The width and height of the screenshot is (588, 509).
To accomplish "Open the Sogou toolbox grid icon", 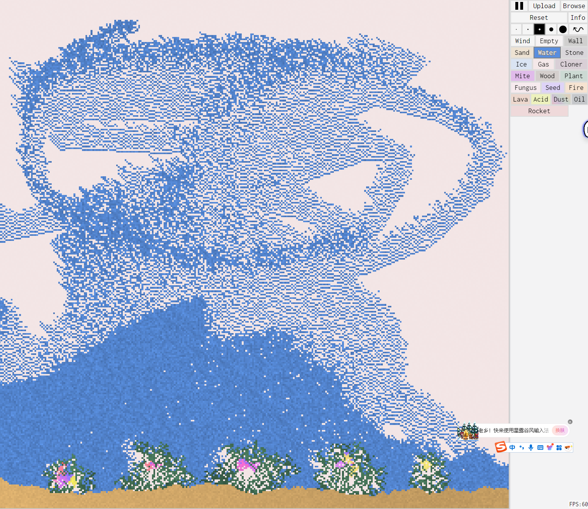I will click(x=559, y=448).
